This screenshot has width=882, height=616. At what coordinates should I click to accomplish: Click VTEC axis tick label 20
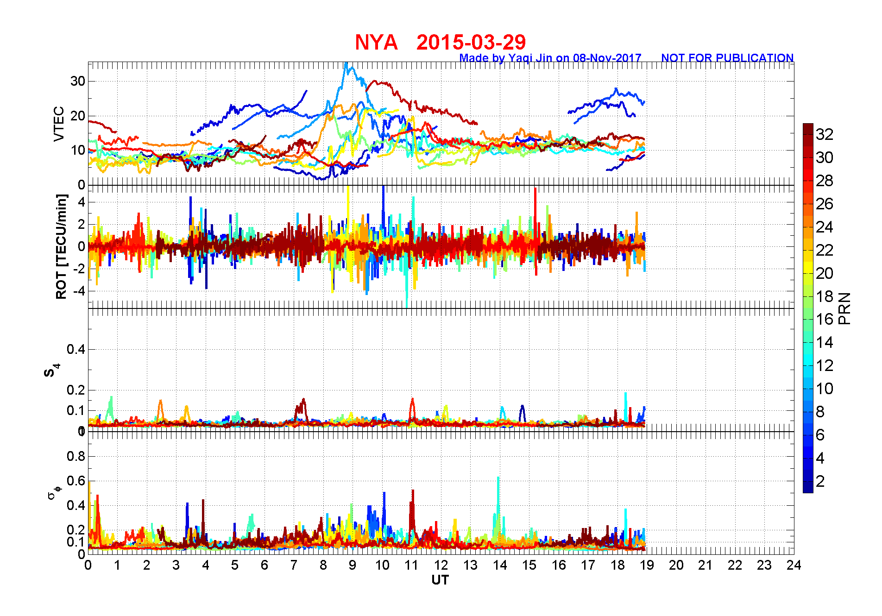pos(77,116)
